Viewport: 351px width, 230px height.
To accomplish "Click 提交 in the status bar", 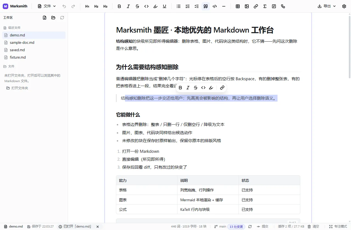I will point(262,226).
